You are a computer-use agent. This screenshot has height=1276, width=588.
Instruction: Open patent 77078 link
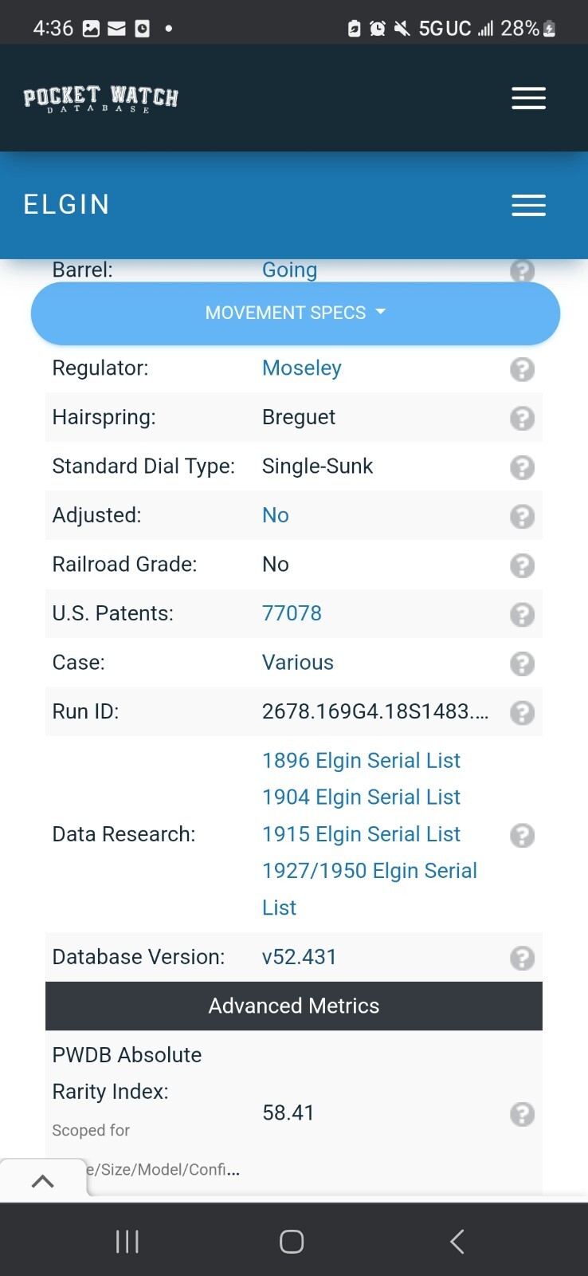click(x=292, y=613)
